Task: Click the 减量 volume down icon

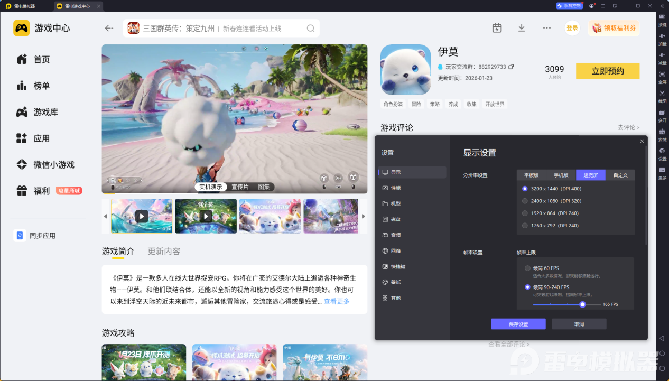Action: (x=662, y=58)
